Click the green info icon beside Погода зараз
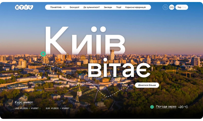Screen dimensions: 203x121 coord(152,107)
